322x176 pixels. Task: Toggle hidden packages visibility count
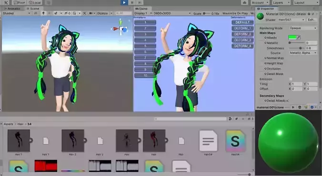point(251,119)
